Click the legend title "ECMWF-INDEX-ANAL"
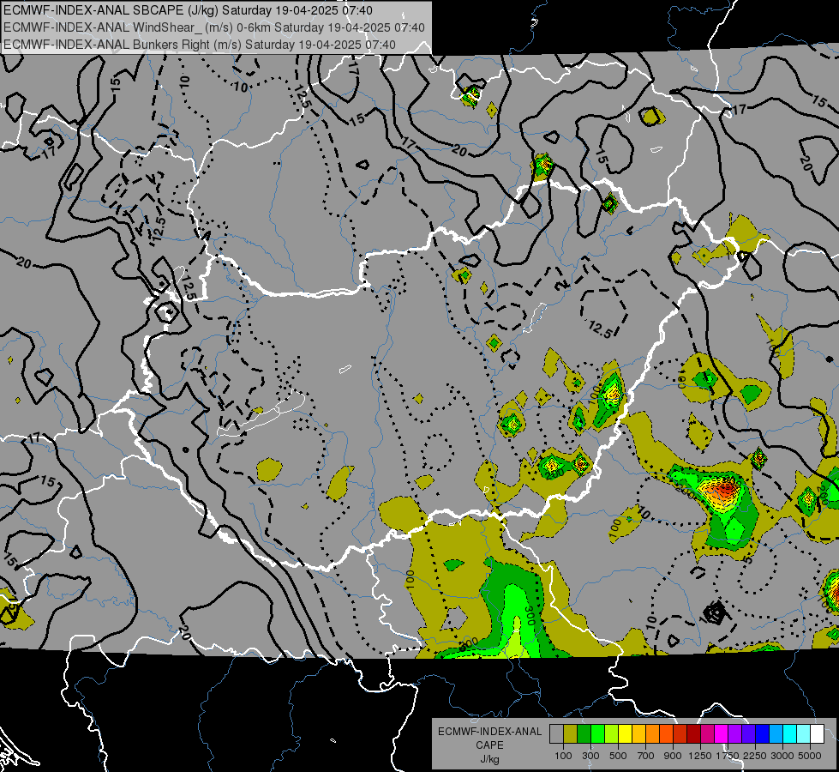Screen dimensions: 839x772 click(x=490, y=732)
